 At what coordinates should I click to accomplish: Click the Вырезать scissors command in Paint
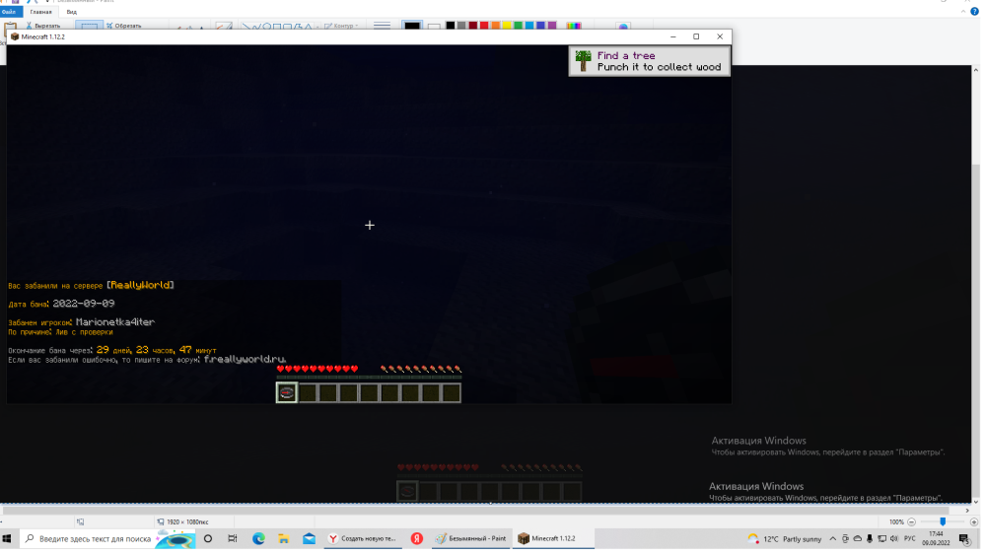[42, 26]
